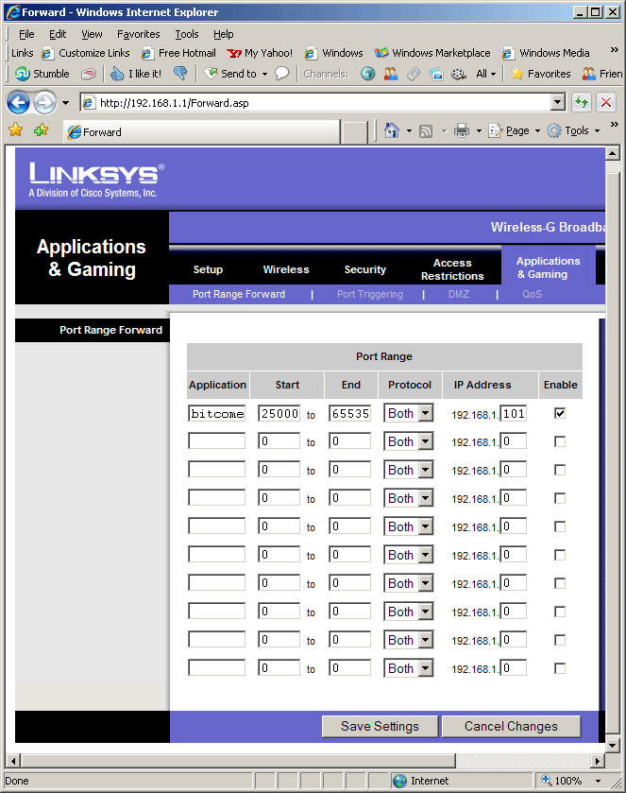Image resolution: width=626 pixels, height=793 pixels.
Task: Check the Enable box in eighth row
Action: [x=560, y=612]
